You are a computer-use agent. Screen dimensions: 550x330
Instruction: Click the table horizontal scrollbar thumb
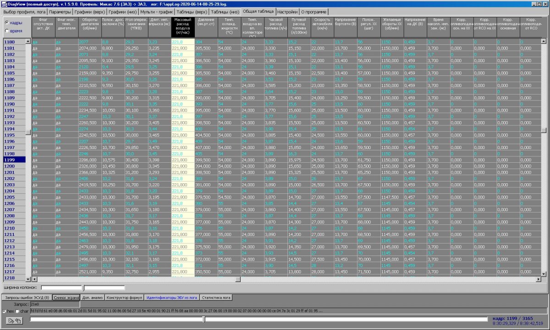pyautogui.click(x=237, y=279)
